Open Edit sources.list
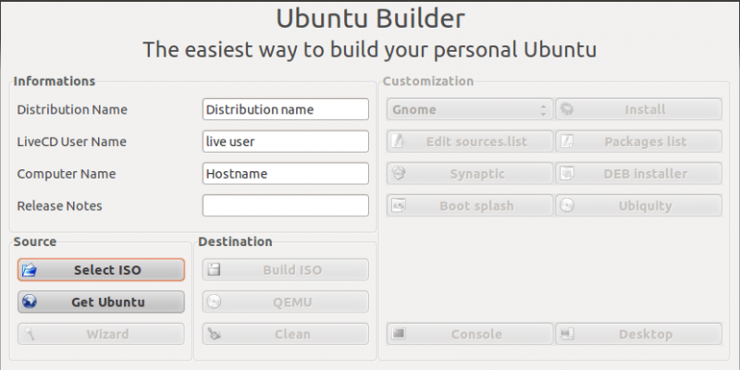This screenshot has width=740, height=370. coord(470,142)
